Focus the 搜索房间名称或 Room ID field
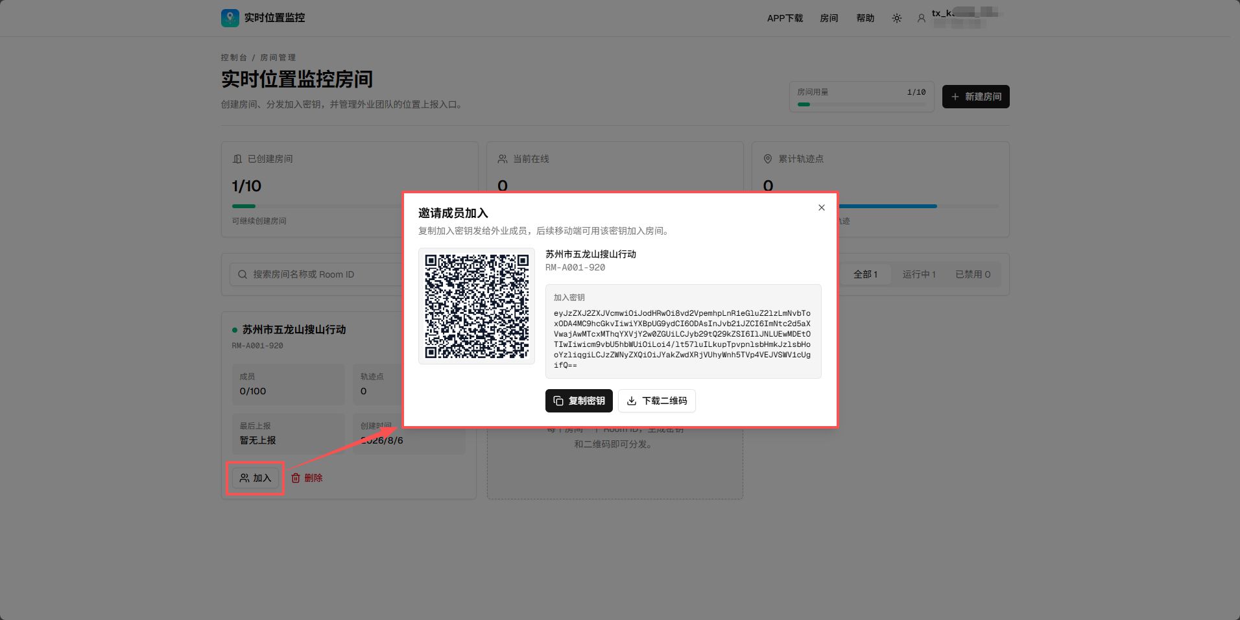Image resolution: width=1240 pixels, height=620 pixels. click(316, 274)
